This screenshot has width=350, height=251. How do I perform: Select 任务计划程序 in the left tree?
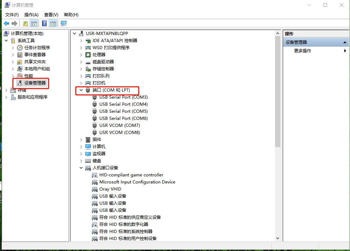pyautogui.click(x=37, y=48)
